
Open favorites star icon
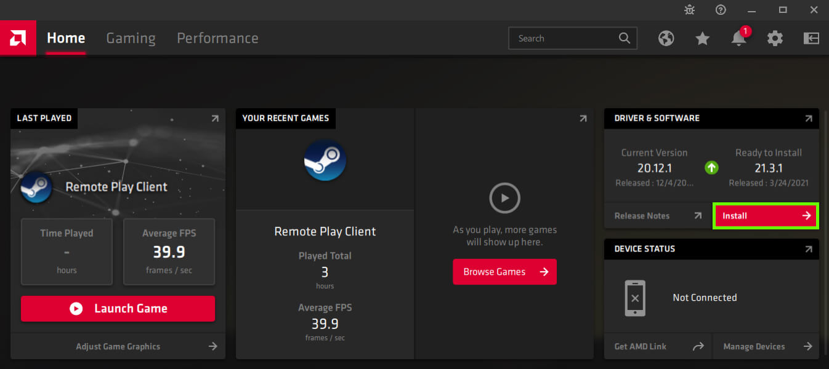point(702,38)
